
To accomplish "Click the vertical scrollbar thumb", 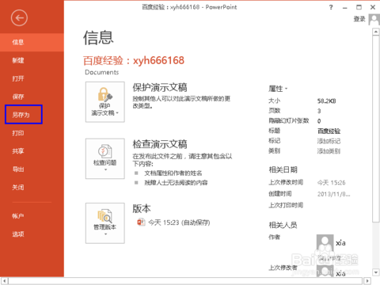I will click(376, 129).
